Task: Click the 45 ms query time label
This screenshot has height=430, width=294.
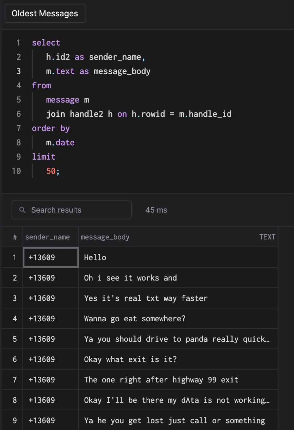Action: point(156,210)
